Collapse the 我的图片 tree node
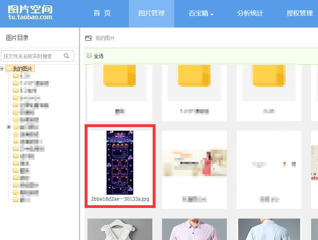318x240 pixels. (2, 69)
